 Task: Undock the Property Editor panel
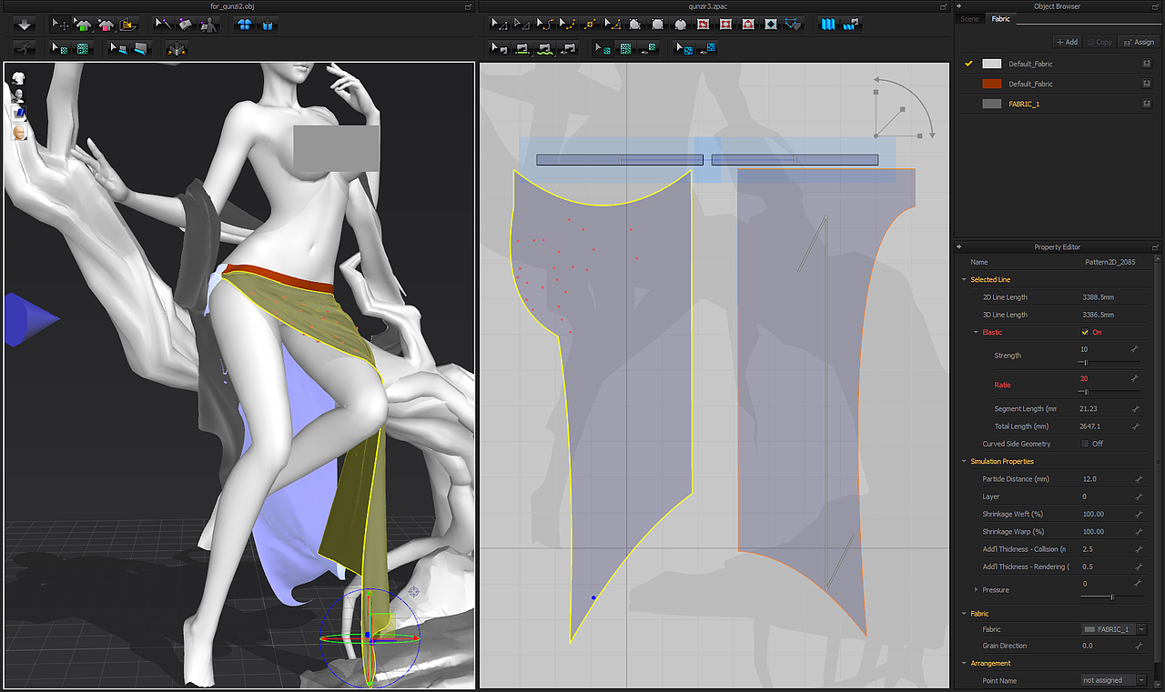tap(1156, 247)
